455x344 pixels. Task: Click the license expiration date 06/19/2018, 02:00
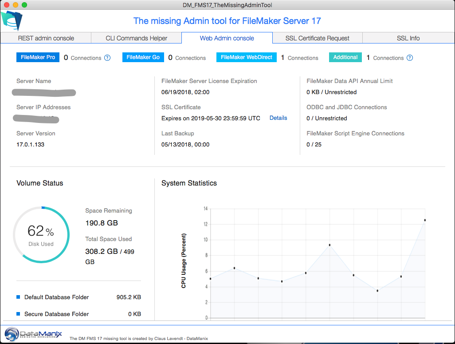[x=185, y=92]
